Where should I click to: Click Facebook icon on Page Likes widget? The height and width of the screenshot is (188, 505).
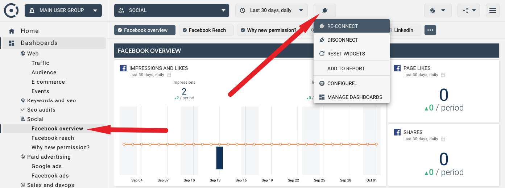coord(397,68)
